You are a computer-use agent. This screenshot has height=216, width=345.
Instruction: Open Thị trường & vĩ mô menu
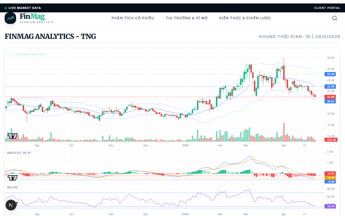187,18
